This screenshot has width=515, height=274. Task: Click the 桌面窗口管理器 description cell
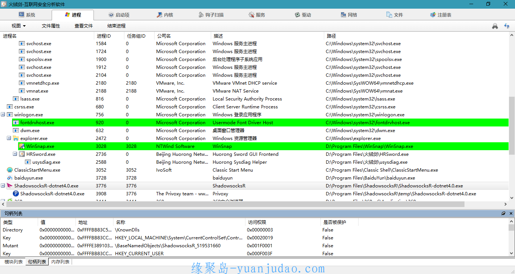228,130
